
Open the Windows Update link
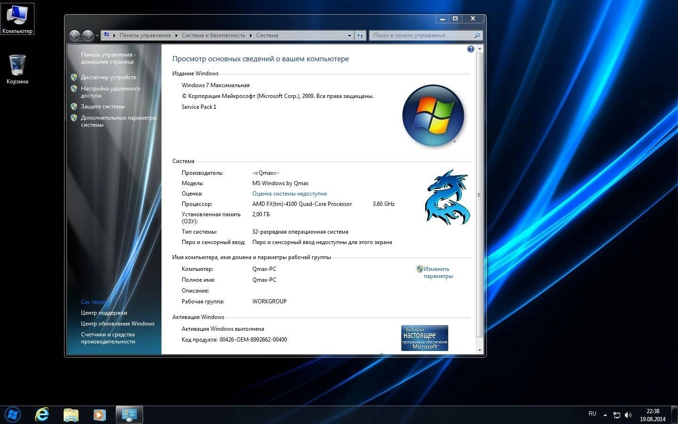[x=118, y=324]
